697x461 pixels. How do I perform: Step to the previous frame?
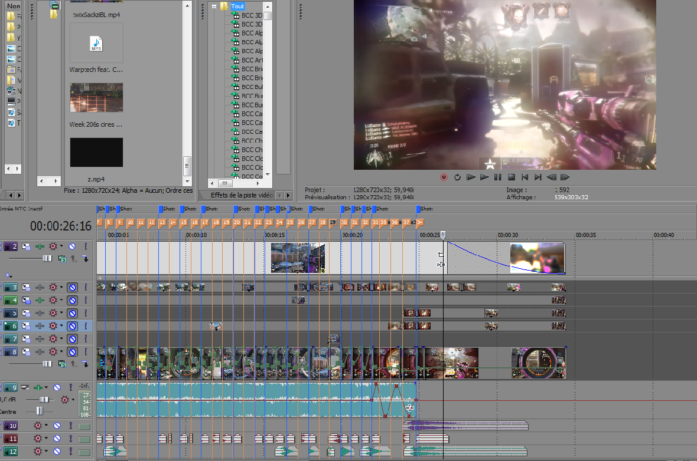[552, 177]
